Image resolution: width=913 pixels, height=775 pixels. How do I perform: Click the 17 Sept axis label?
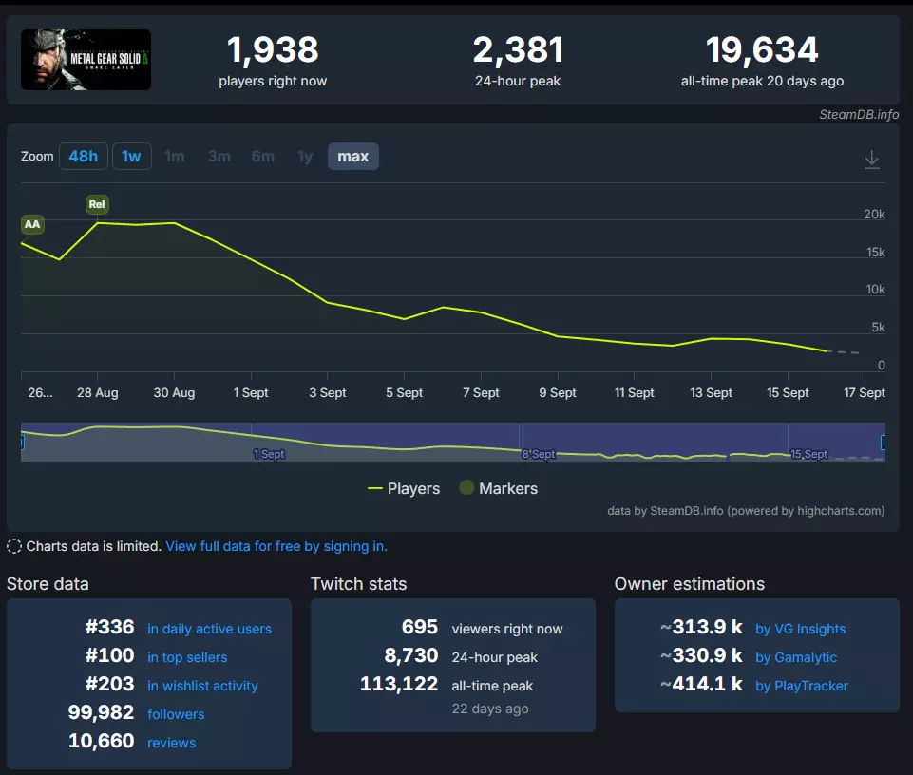[865, 392]
